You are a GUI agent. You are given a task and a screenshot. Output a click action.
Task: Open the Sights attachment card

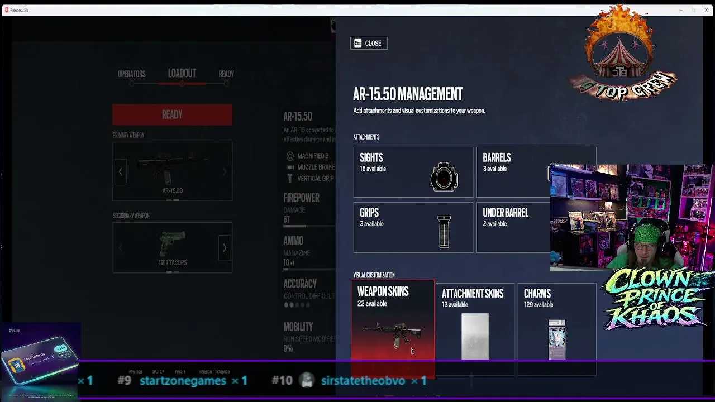pos(413,172)
